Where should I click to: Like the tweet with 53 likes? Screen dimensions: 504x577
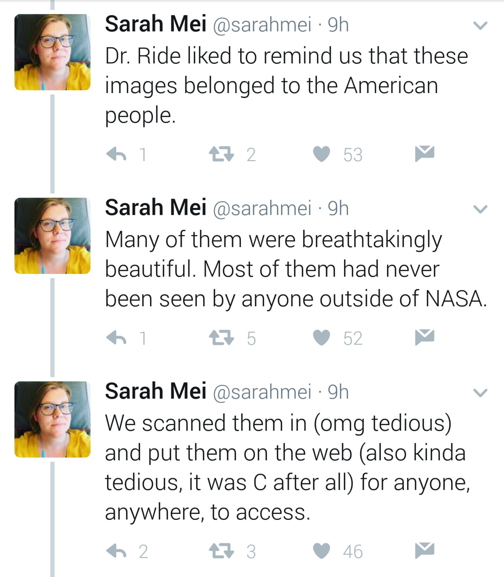(x=322, y=154)
